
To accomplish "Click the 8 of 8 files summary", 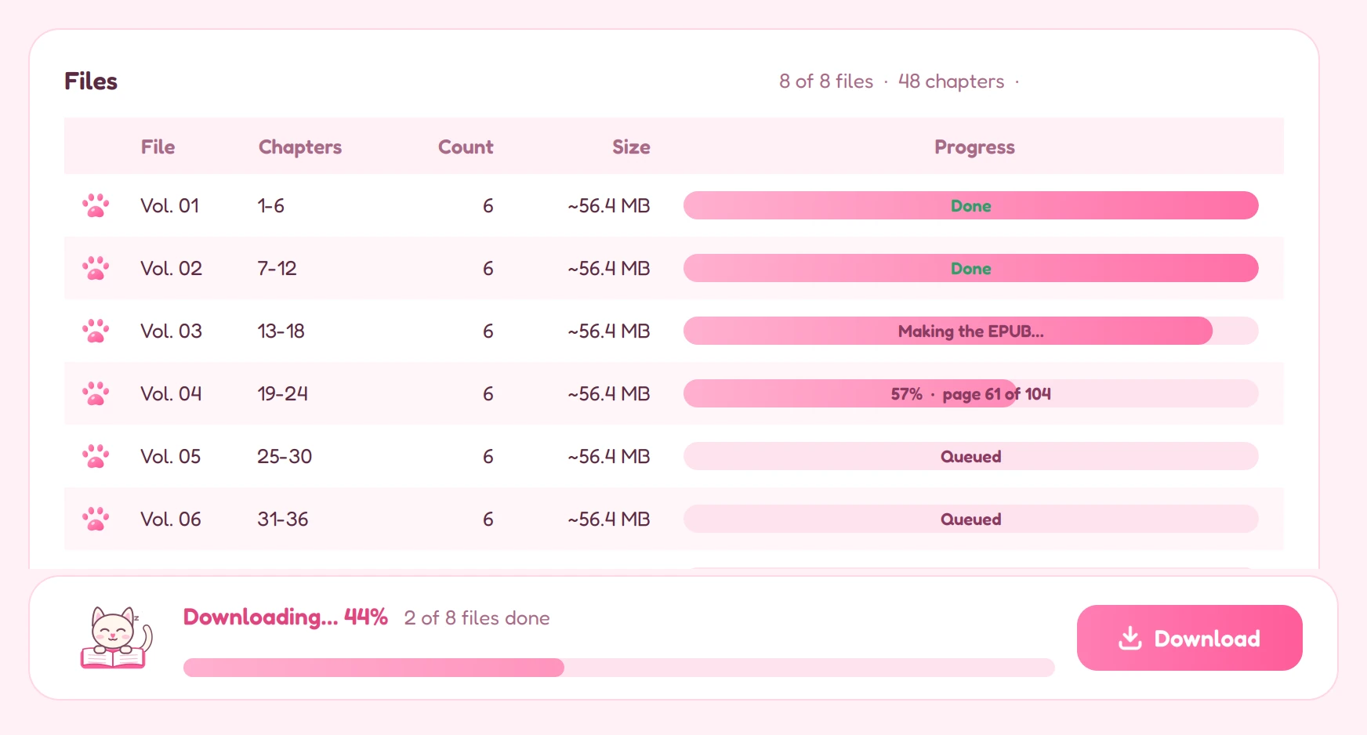I will point(826,81).
